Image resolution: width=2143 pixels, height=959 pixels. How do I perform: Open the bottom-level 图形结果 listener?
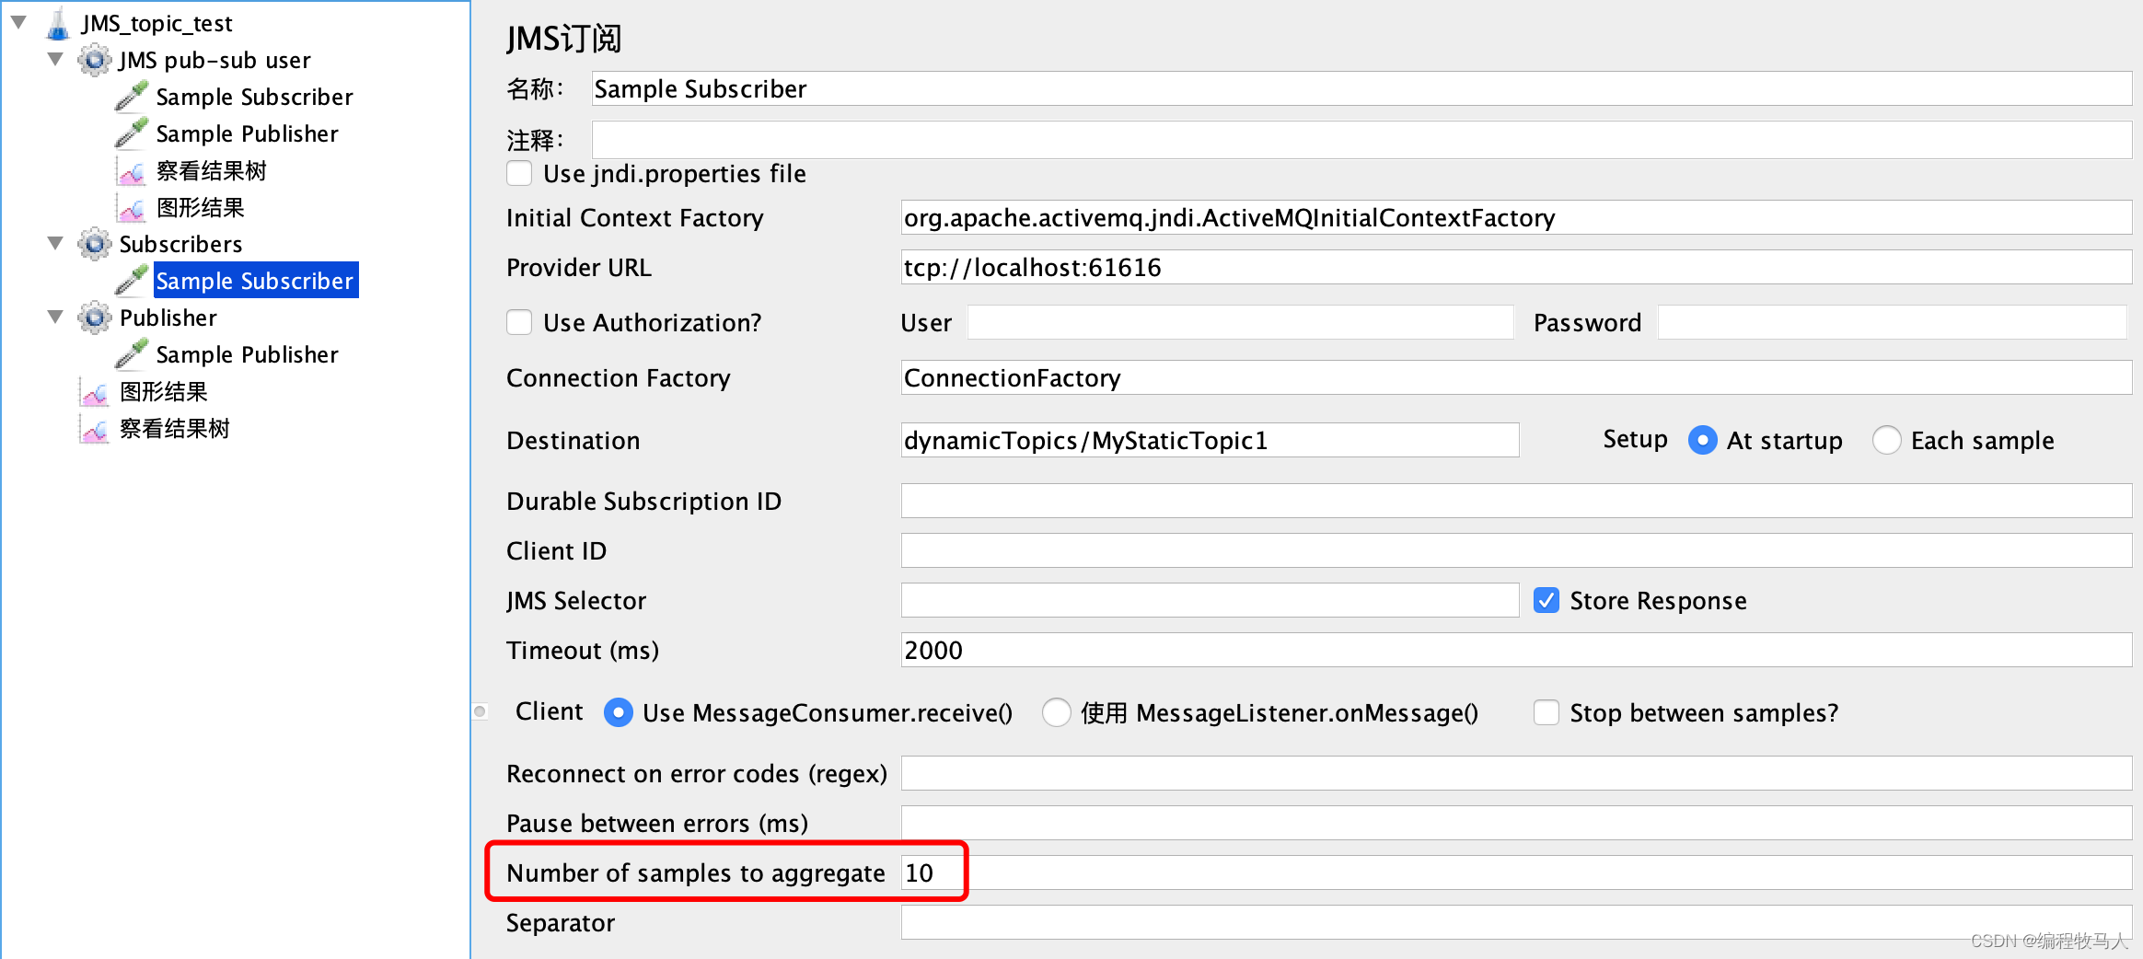[x=163, y=392]
